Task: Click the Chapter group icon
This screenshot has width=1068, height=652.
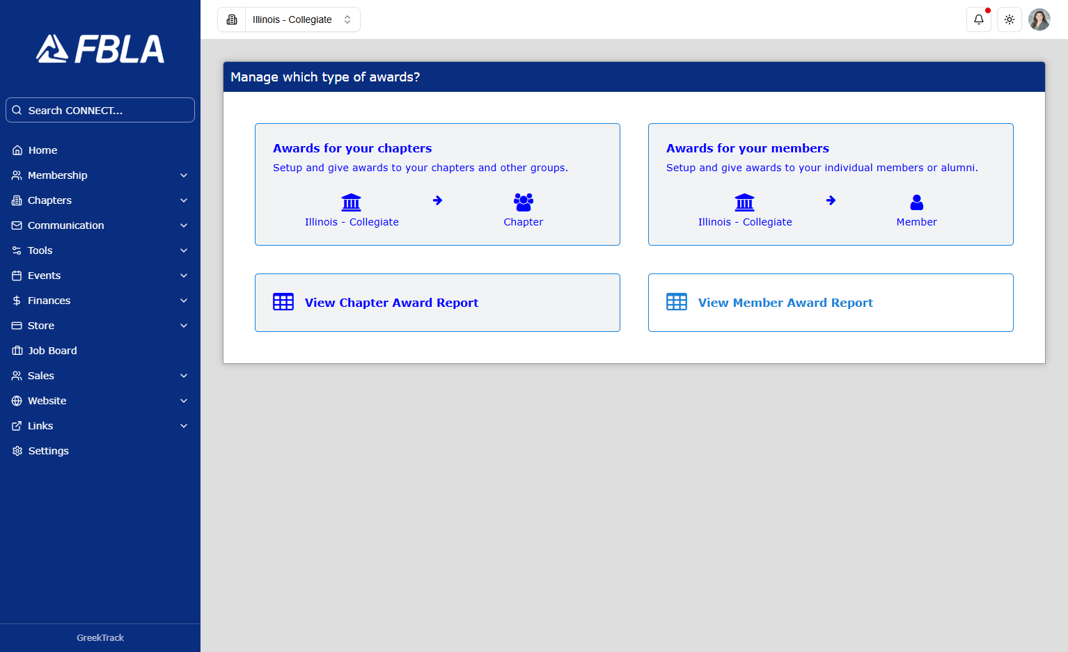Action: point(524,202)
